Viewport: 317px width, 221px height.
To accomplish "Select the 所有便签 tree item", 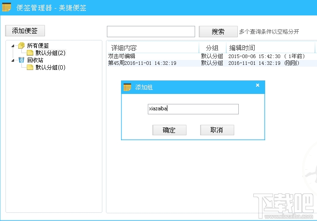I will [x=38, y=45].
